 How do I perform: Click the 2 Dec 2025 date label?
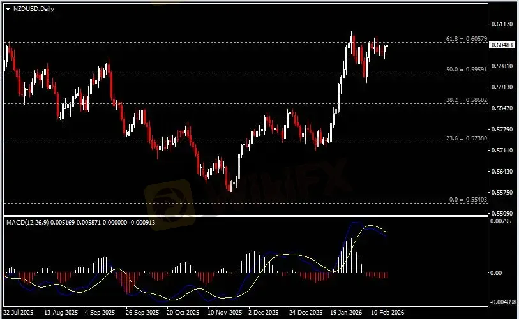pos(264,312)
